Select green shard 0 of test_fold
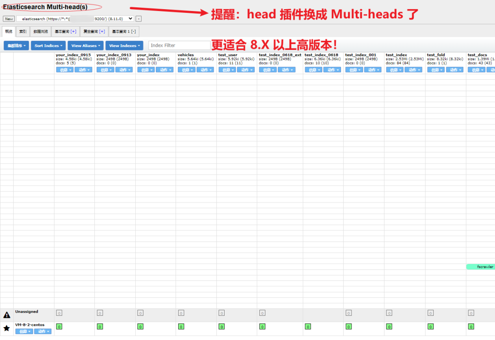This screenshot has width=495, height=340. 430,326
